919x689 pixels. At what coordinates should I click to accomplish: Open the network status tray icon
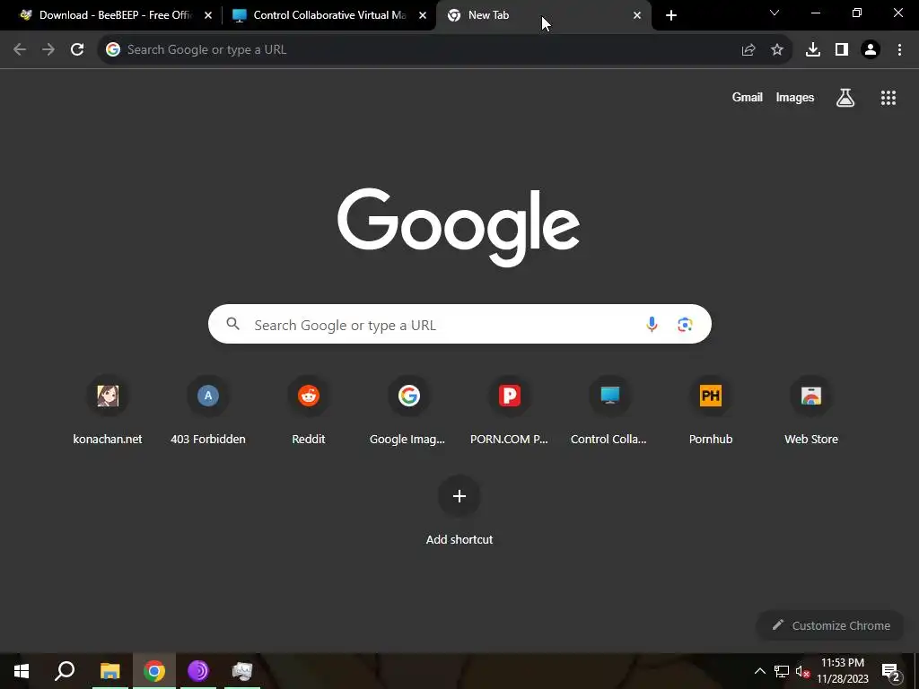pyautogui.click(x=782, y=671)
